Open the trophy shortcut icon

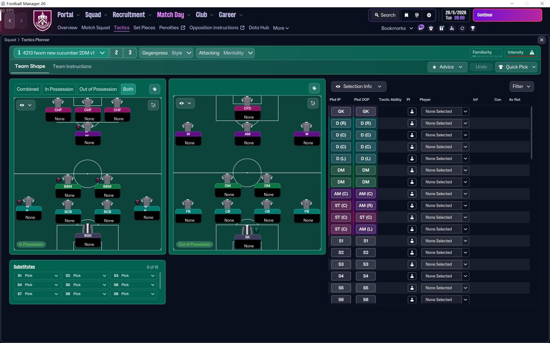click(473, 28)
